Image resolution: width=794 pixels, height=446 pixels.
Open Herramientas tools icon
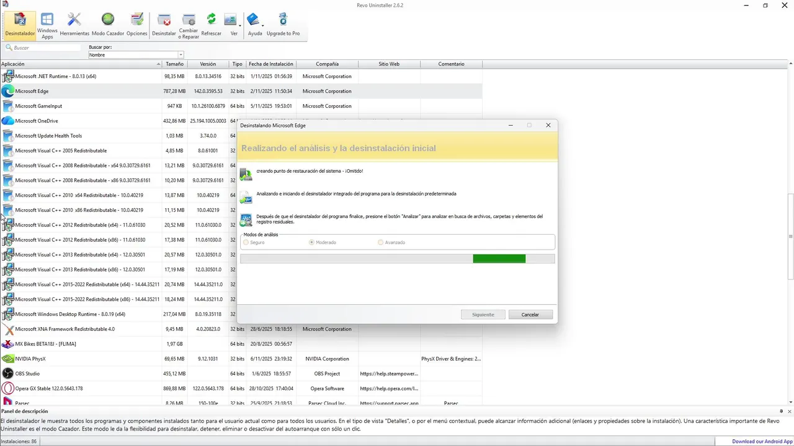click(74, 25)
